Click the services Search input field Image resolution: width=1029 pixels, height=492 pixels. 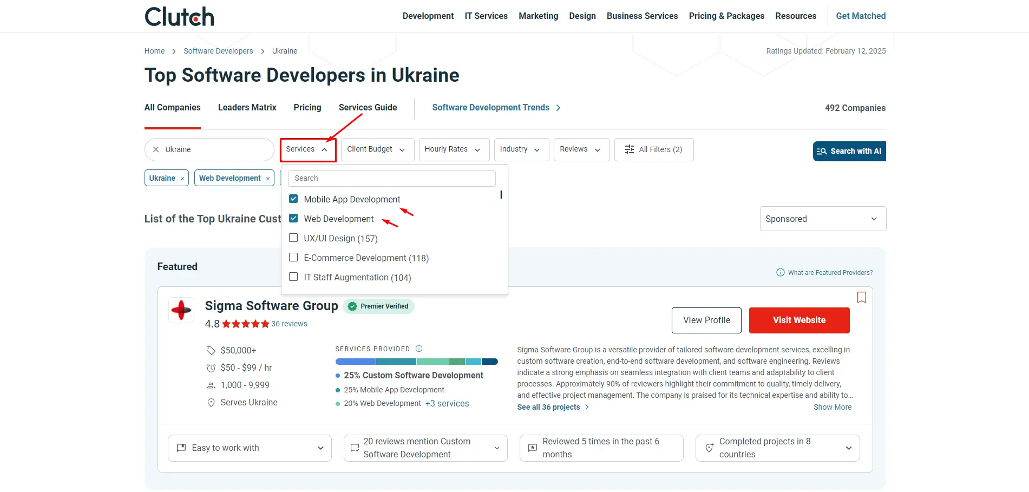pyautogui.click(x=392, y=179)
